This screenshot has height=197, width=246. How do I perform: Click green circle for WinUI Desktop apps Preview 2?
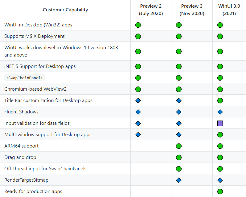click(138, 25)
